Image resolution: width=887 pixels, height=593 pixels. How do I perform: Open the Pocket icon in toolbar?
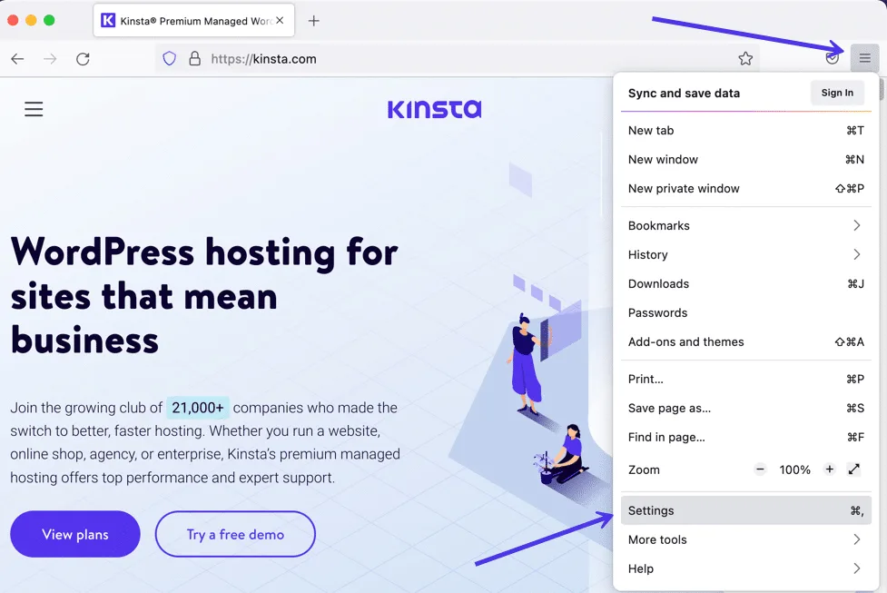pos(832,58)
